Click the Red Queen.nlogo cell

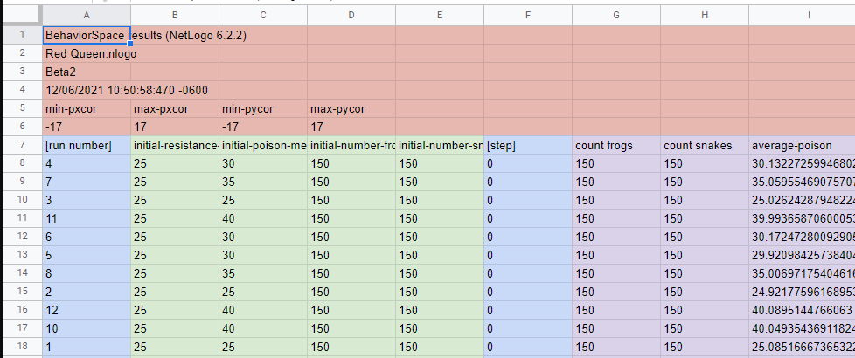pos(86,53)
